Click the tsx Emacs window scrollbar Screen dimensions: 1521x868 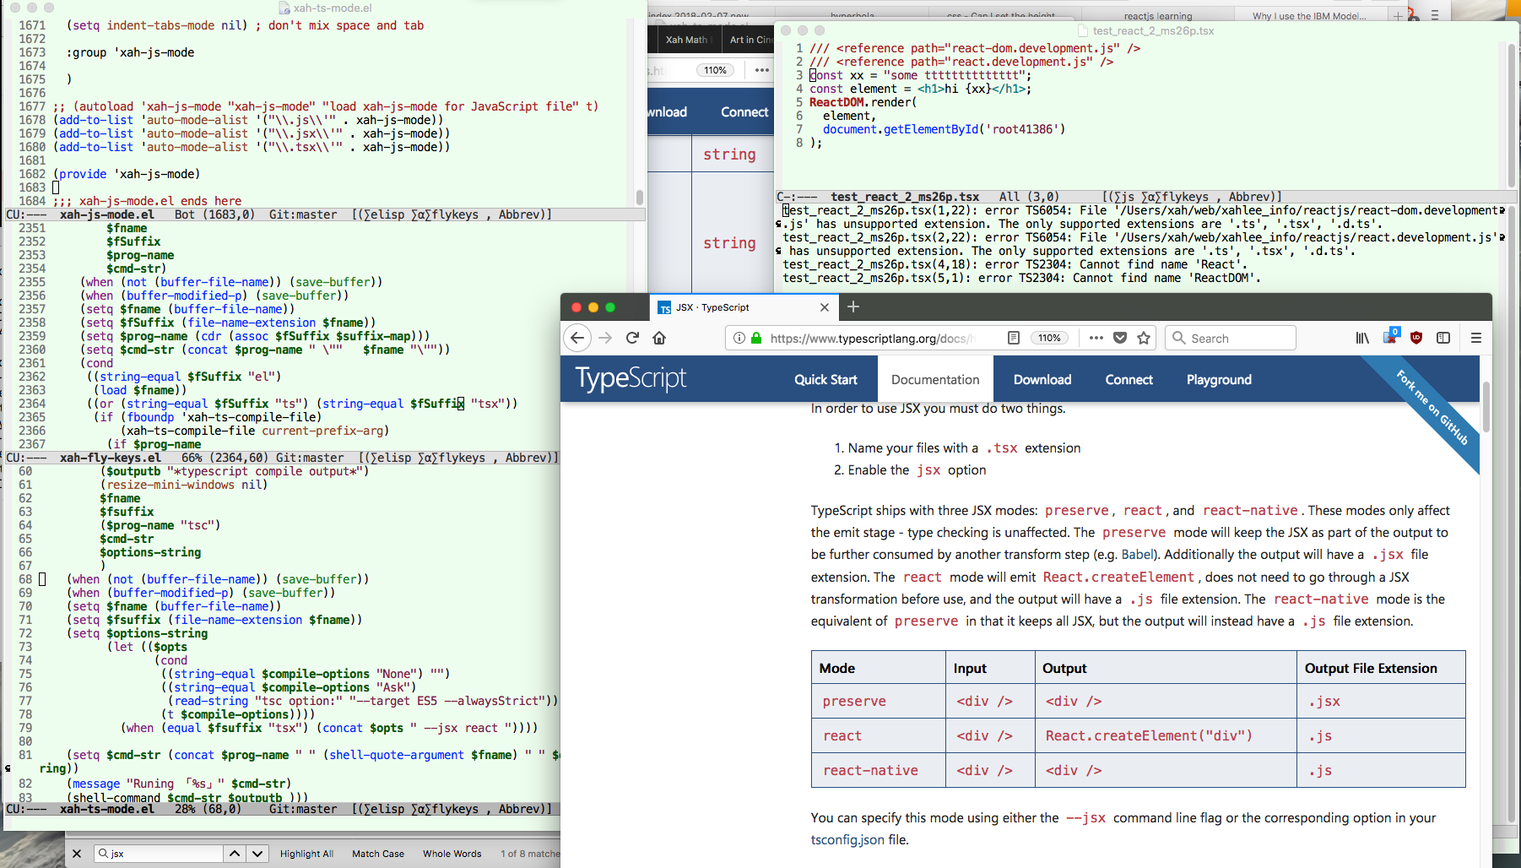click(1512, 114)
